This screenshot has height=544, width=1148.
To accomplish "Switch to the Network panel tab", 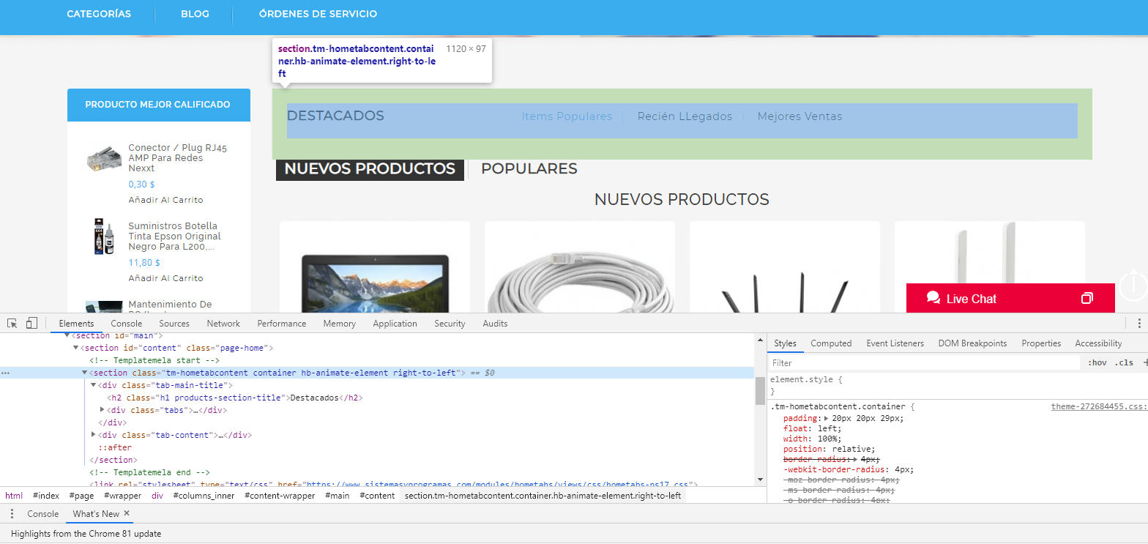I will pyautogui.click(x=223, y=324).
